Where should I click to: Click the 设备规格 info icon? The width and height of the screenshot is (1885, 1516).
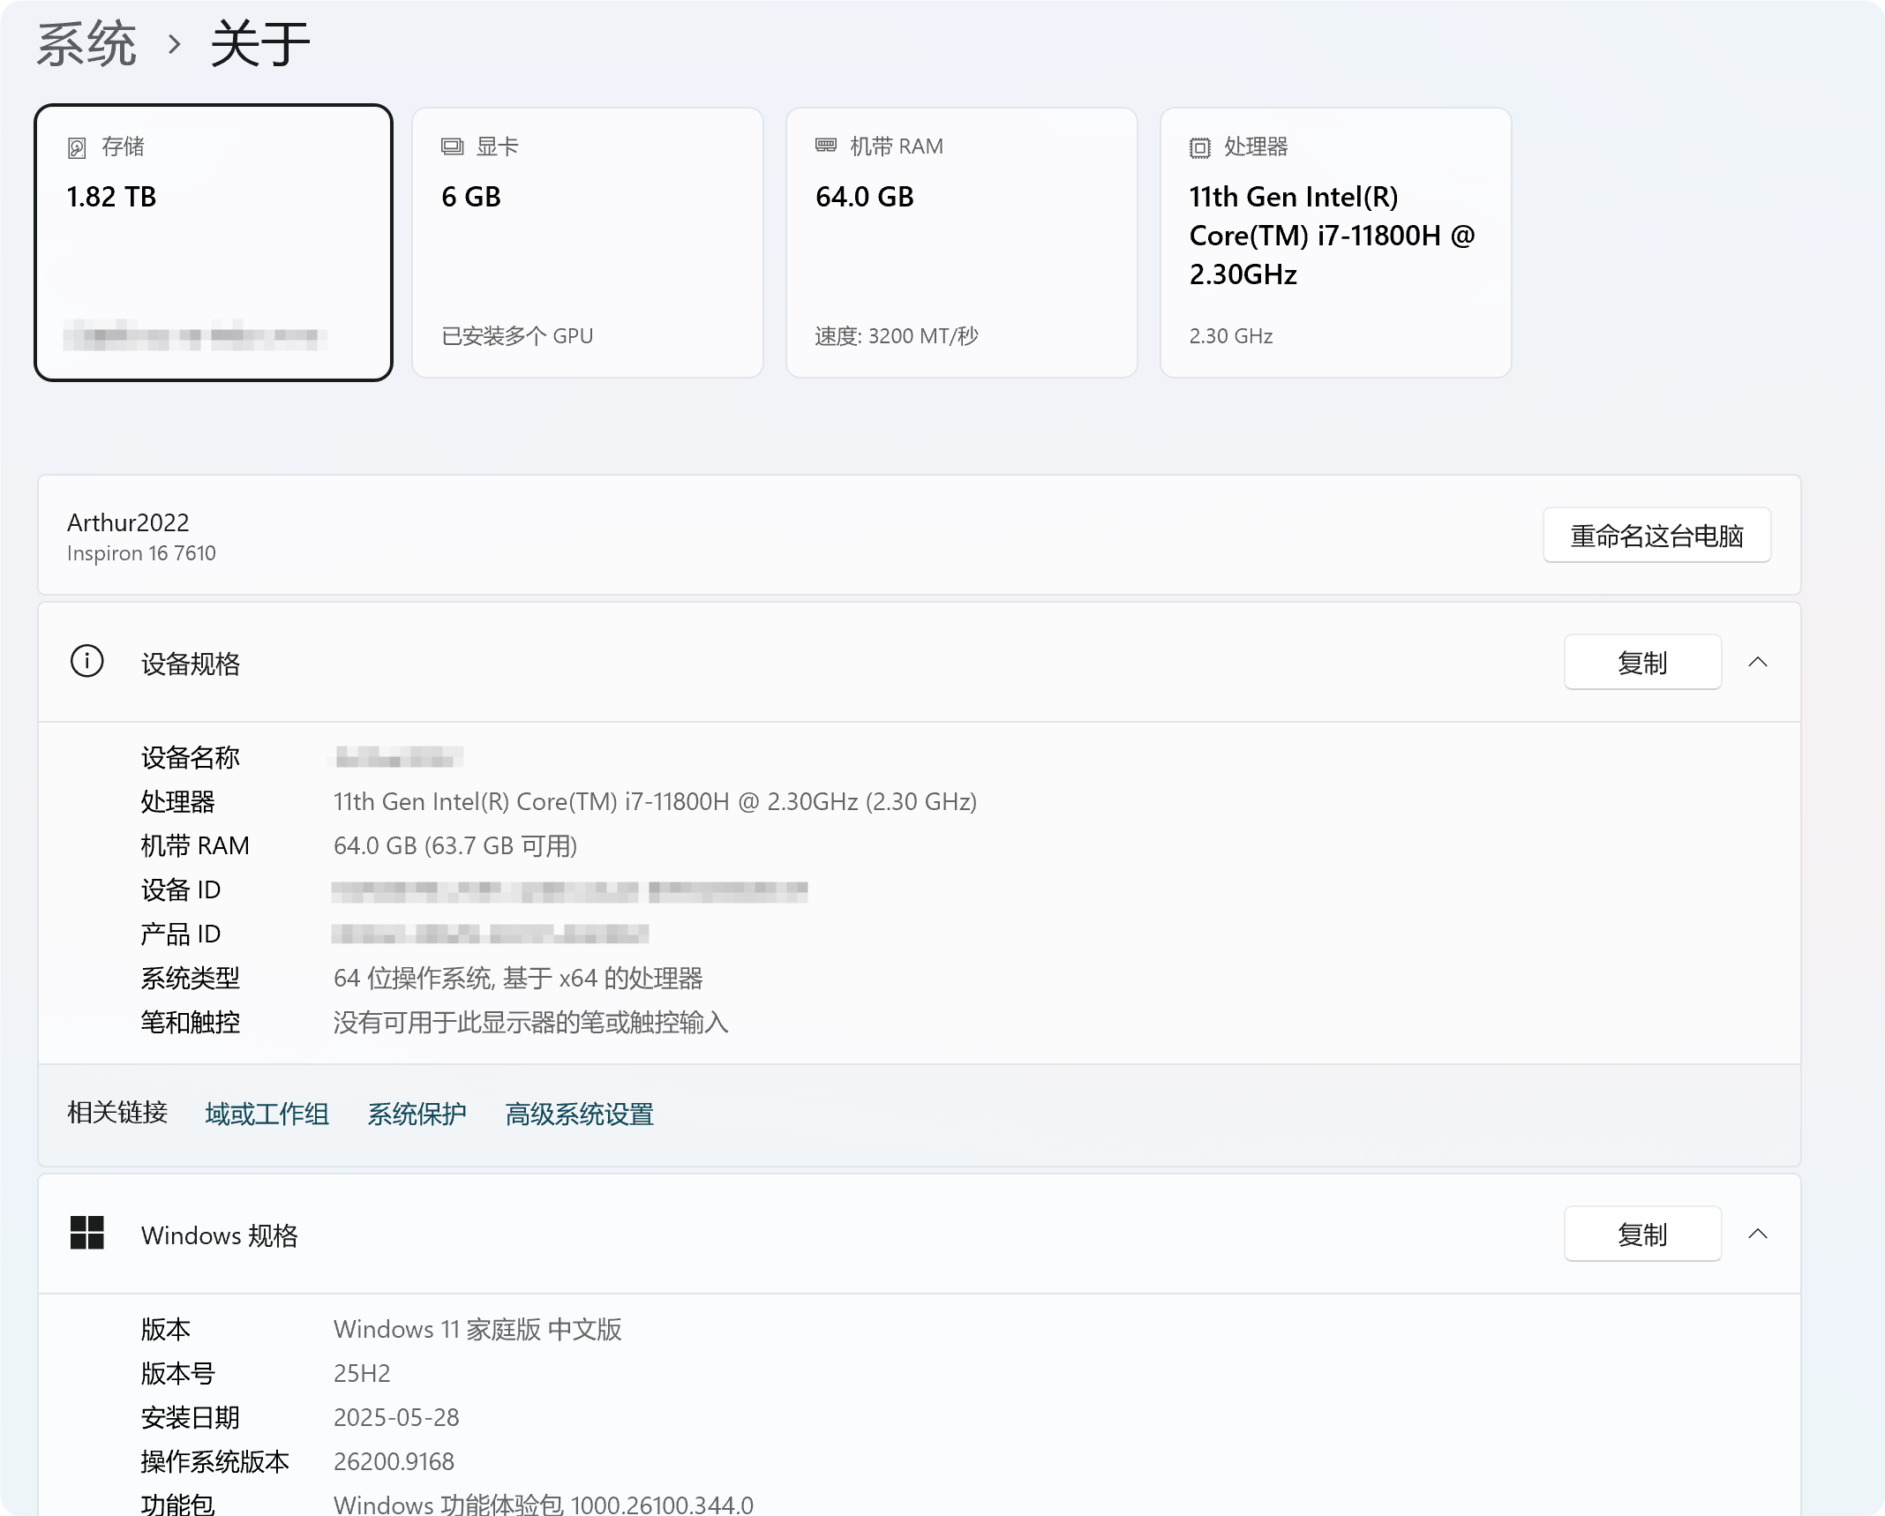click(x=86, y=661)
